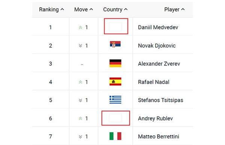
Task: Click the green up arrow in Nadal's row
Action: coord(80,82)
